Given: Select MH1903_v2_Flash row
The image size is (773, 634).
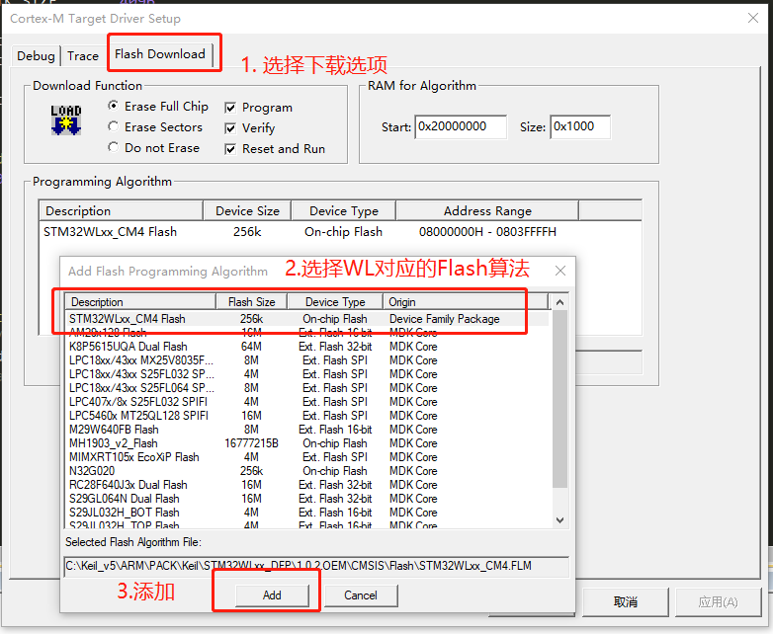Looking at the screenshot, I should click(x=306, y=442).
